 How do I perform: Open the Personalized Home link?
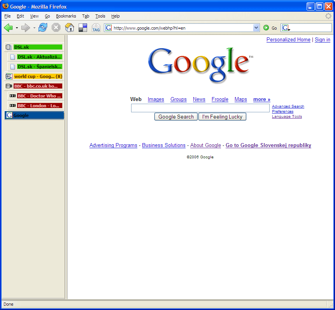point(288,40)
